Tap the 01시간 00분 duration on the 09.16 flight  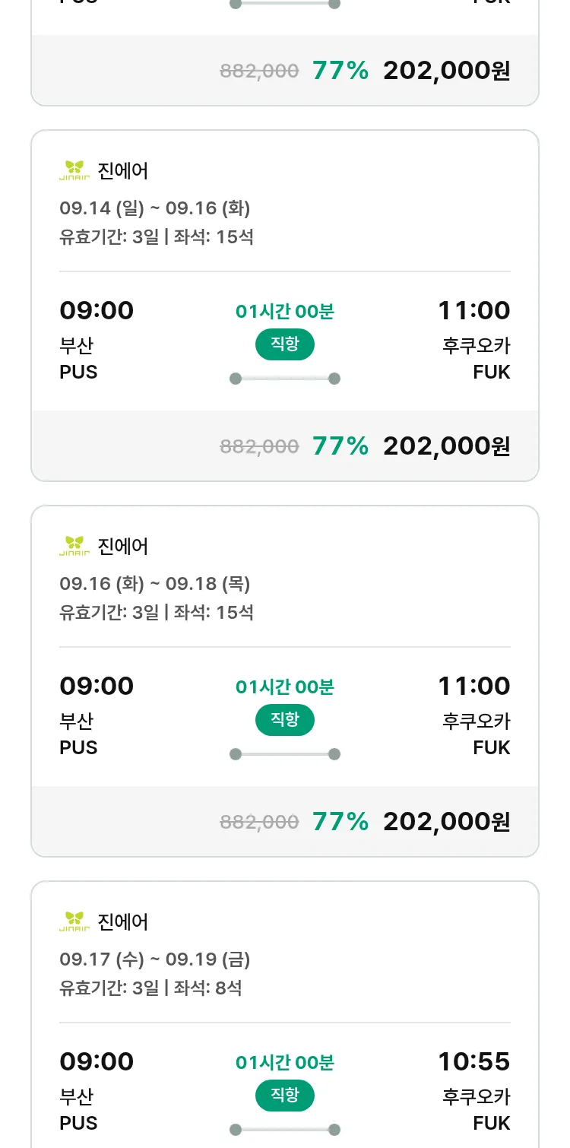pos(285,687)
